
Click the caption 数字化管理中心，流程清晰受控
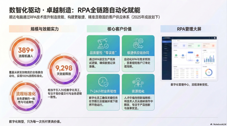(x=190, y=85)
